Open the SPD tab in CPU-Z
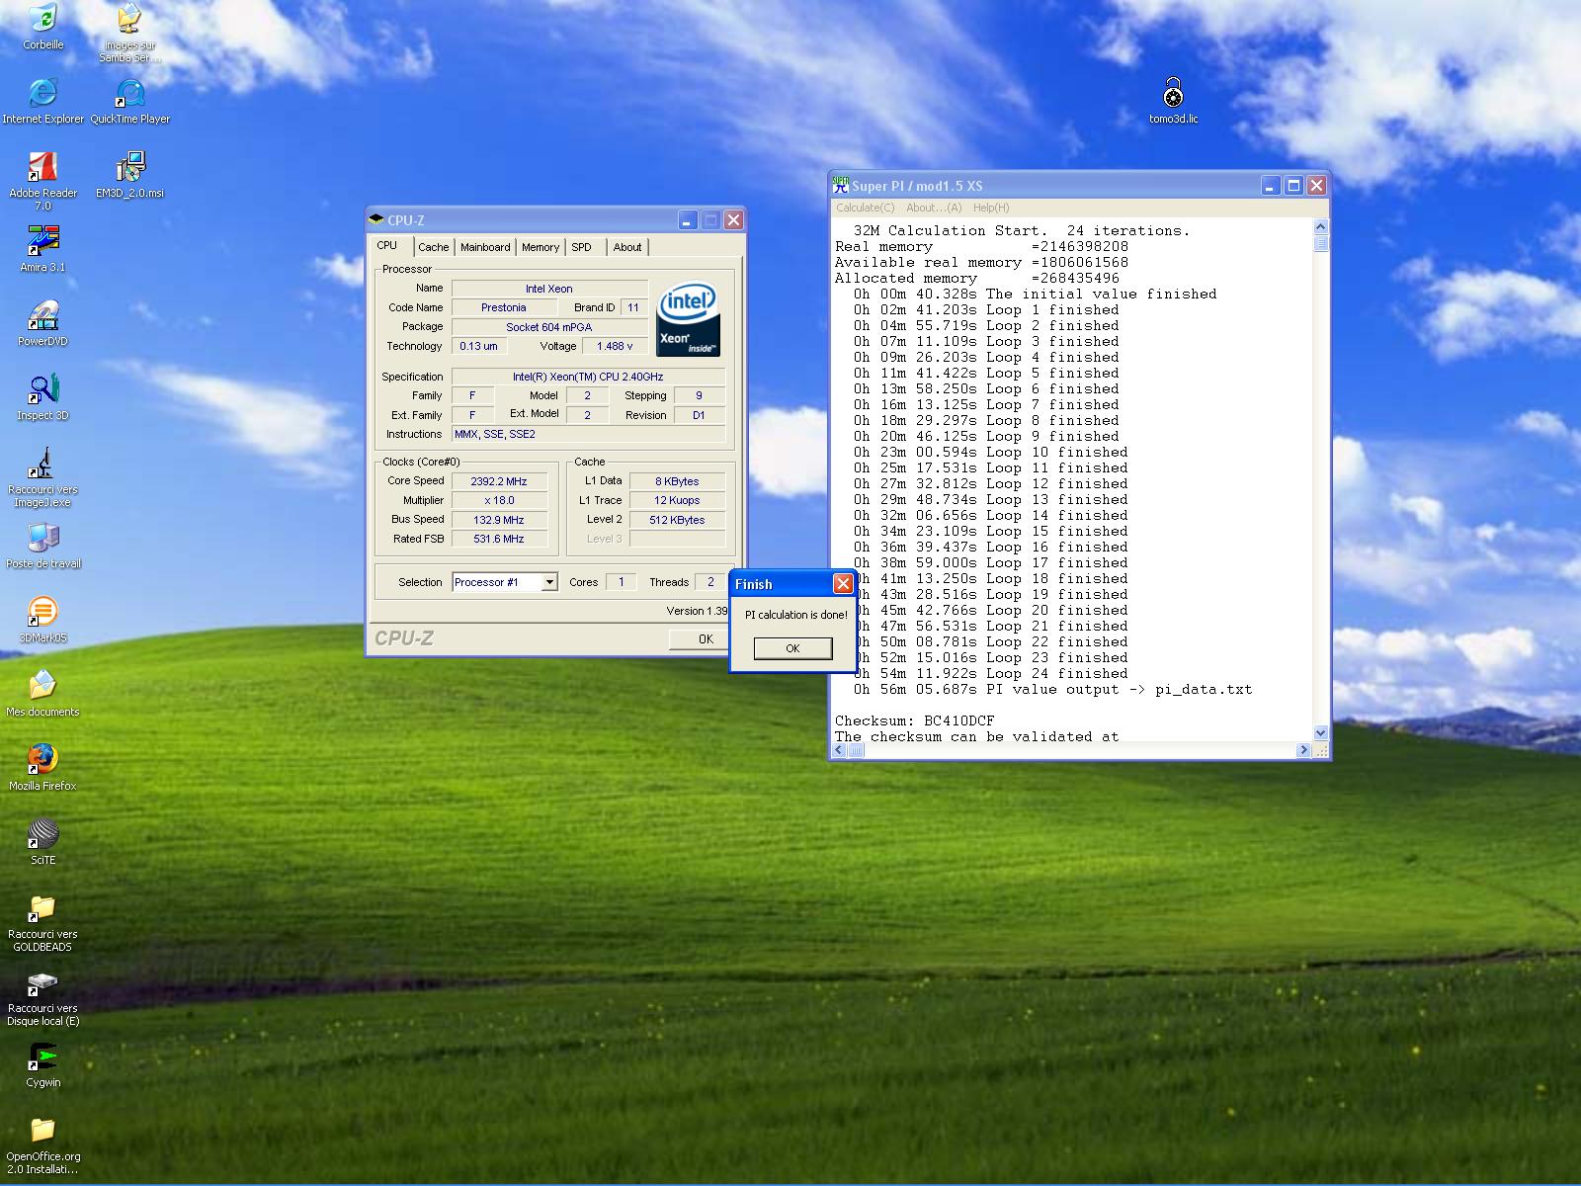Viewport: 1581px width, 1186px height. (x=582, y=247)
